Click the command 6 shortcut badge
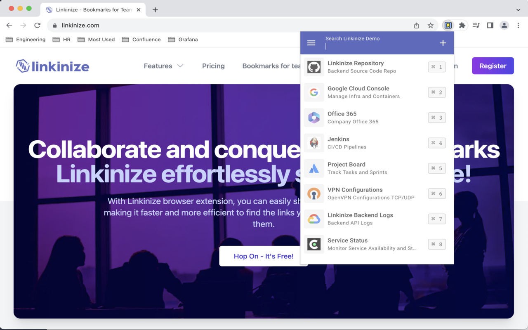Image resolution: width=528 pixels, height=330 pixels. 437,193
